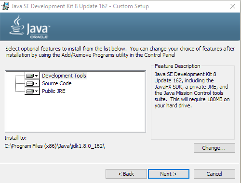The width and height of the screenshot is (241, 183).
Task: Cancel the Java installation
Action: (214, 174)
